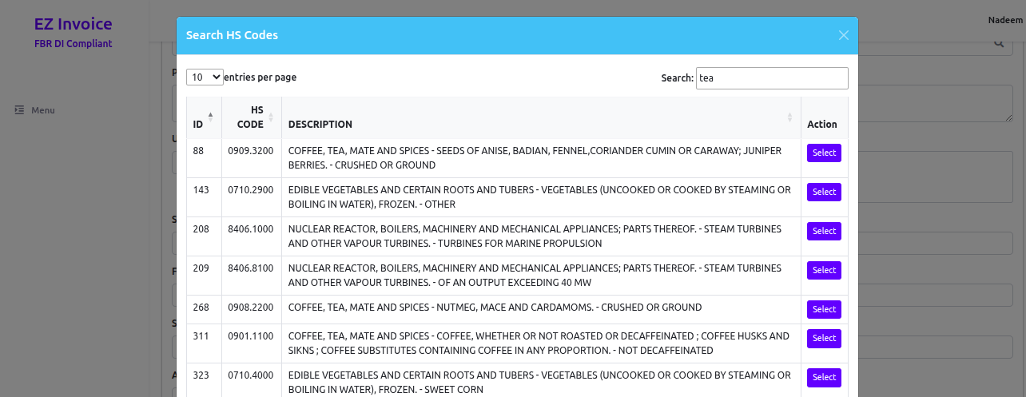Click ID cell 268
Screen dimensions: 1026x397
(x=204, y=309)
